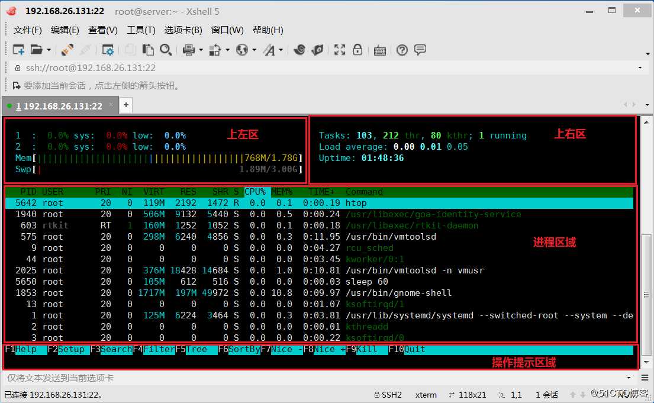The image size is (654, 403).
Task: Click the Disconnect icon in toolbar
Action: (x=67, y=50)
